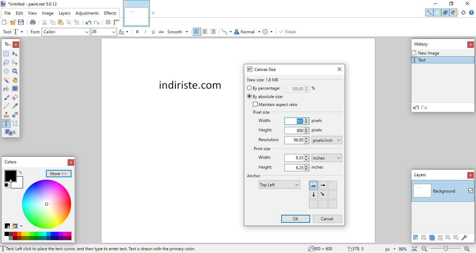The height and width of the screenshot is (253, 476).
Task: Open the Edit menu
Action: point(20,13)
